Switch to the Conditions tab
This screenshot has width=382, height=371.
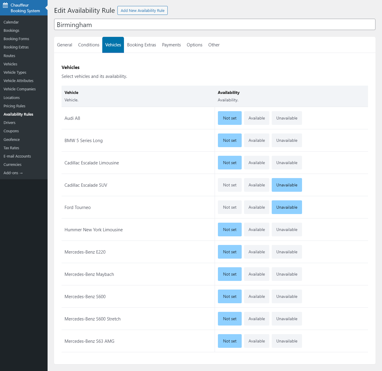tap(89, 45)
